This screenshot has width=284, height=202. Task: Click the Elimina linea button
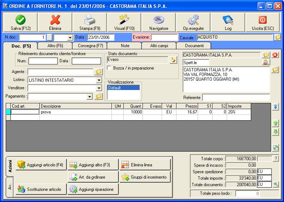145,165
